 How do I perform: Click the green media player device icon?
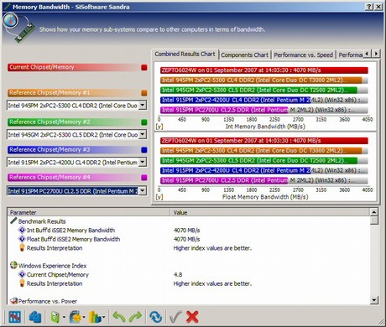(55, 317)
